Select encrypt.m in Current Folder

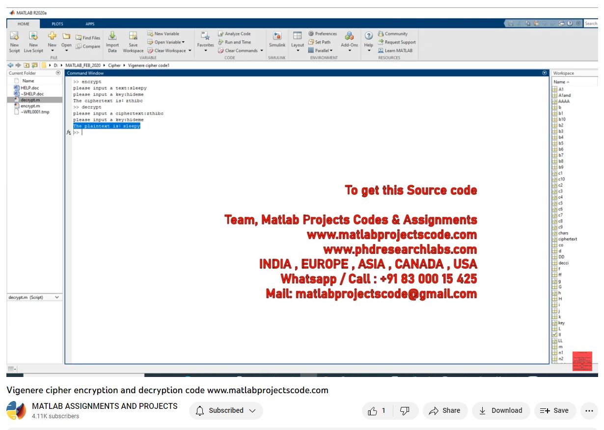30,106
